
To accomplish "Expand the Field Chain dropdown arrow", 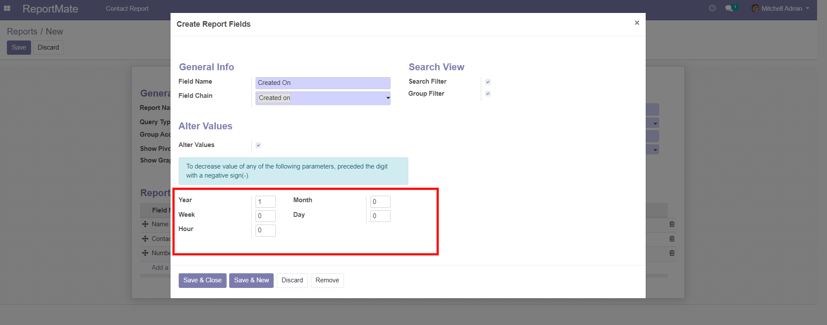I will pos(388,98).
